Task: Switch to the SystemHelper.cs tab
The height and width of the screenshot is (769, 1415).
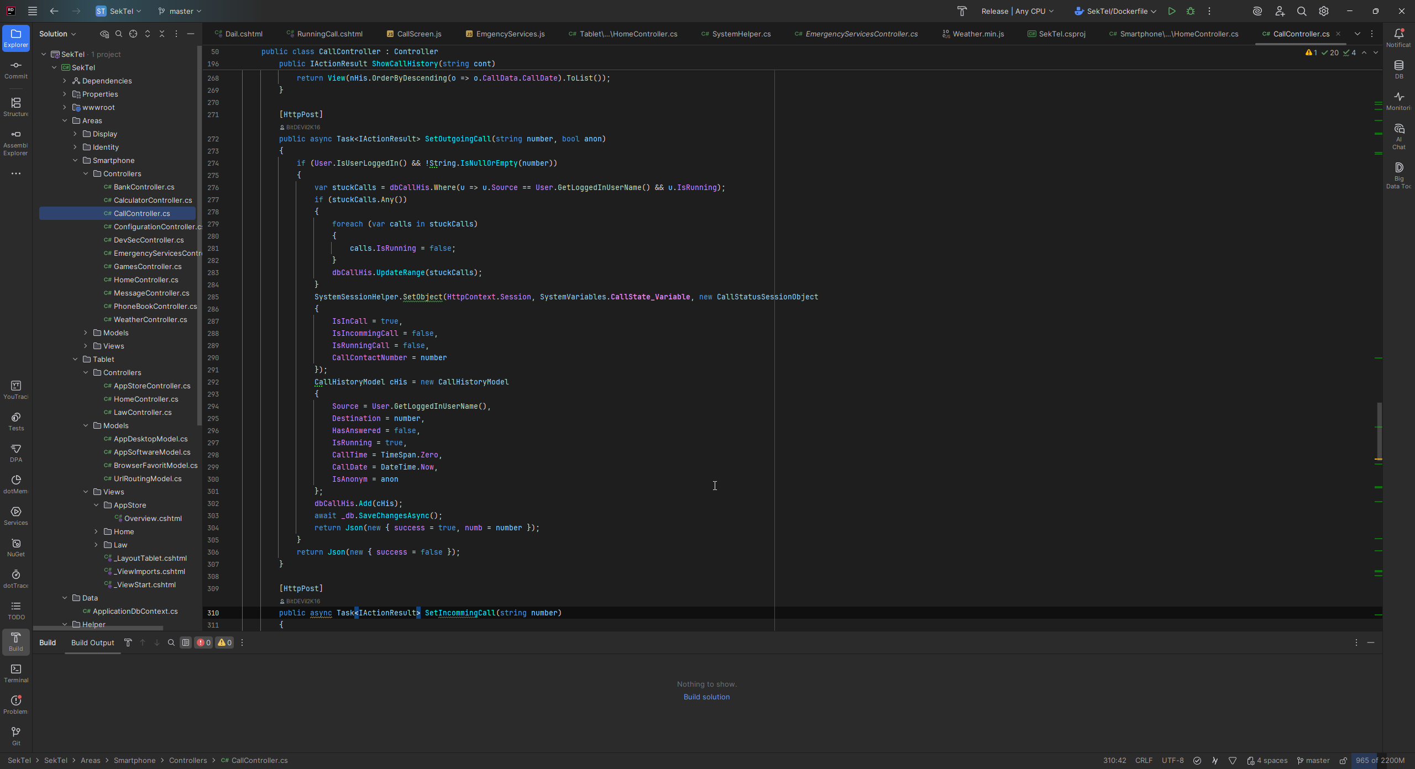Action: [741, 34]
